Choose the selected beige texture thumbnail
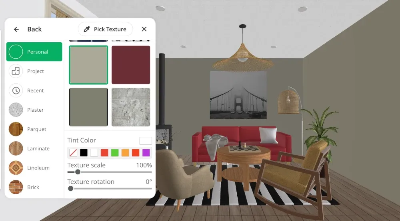Image resolution: width=400 pixels, height=221 pixels. click(88, 65)
